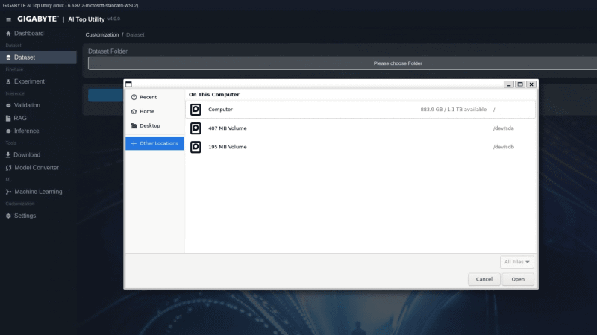Click the plus icon beside Other Locations
Image resolution: width=597 pixels, height=335 pixels.
pyautogui.click(x=134, y=143)
